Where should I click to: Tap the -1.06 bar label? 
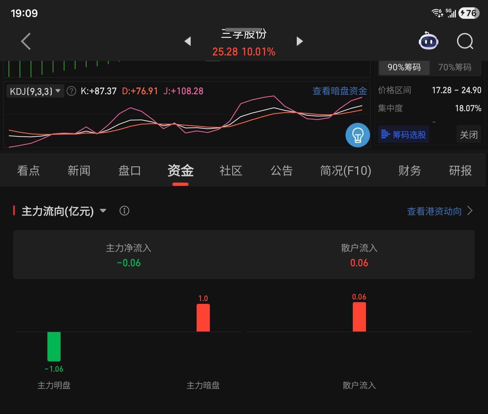click(x=54, y=369)
